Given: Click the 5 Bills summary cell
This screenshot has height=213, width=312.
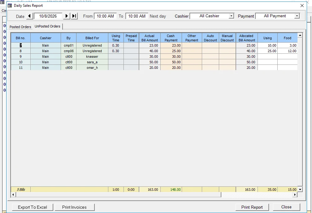Looking at the screenshot, I should (21, 190).
